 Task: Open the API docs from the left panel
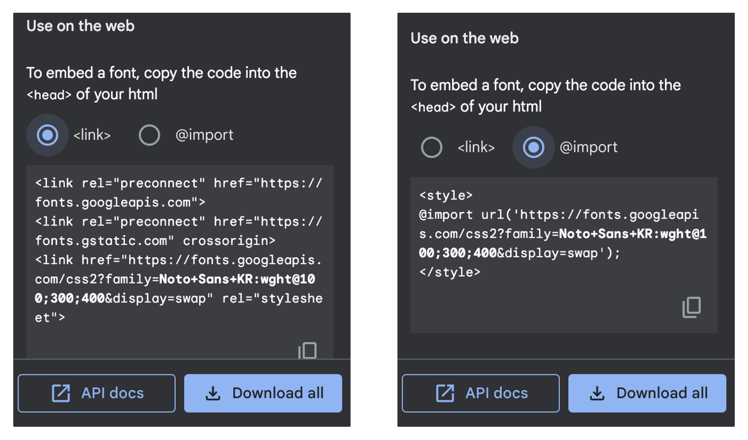coord(96,393)
